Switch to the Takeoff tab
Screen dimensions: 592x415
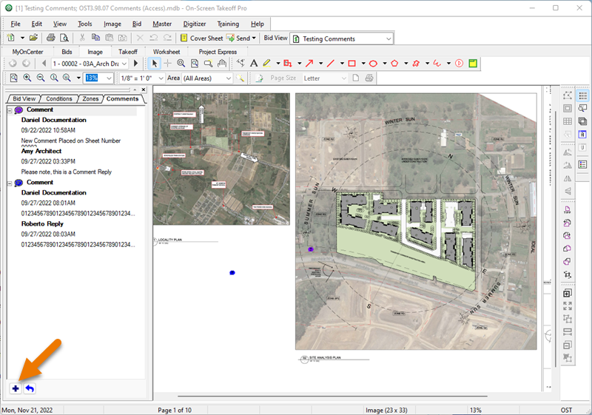pyautogui.click(x=128, y=52)
